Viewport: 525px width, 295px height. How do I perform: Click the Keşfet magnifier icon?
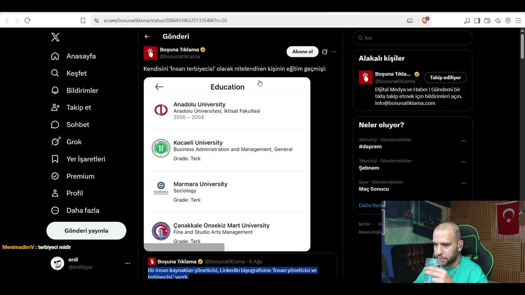click(55, 73)
